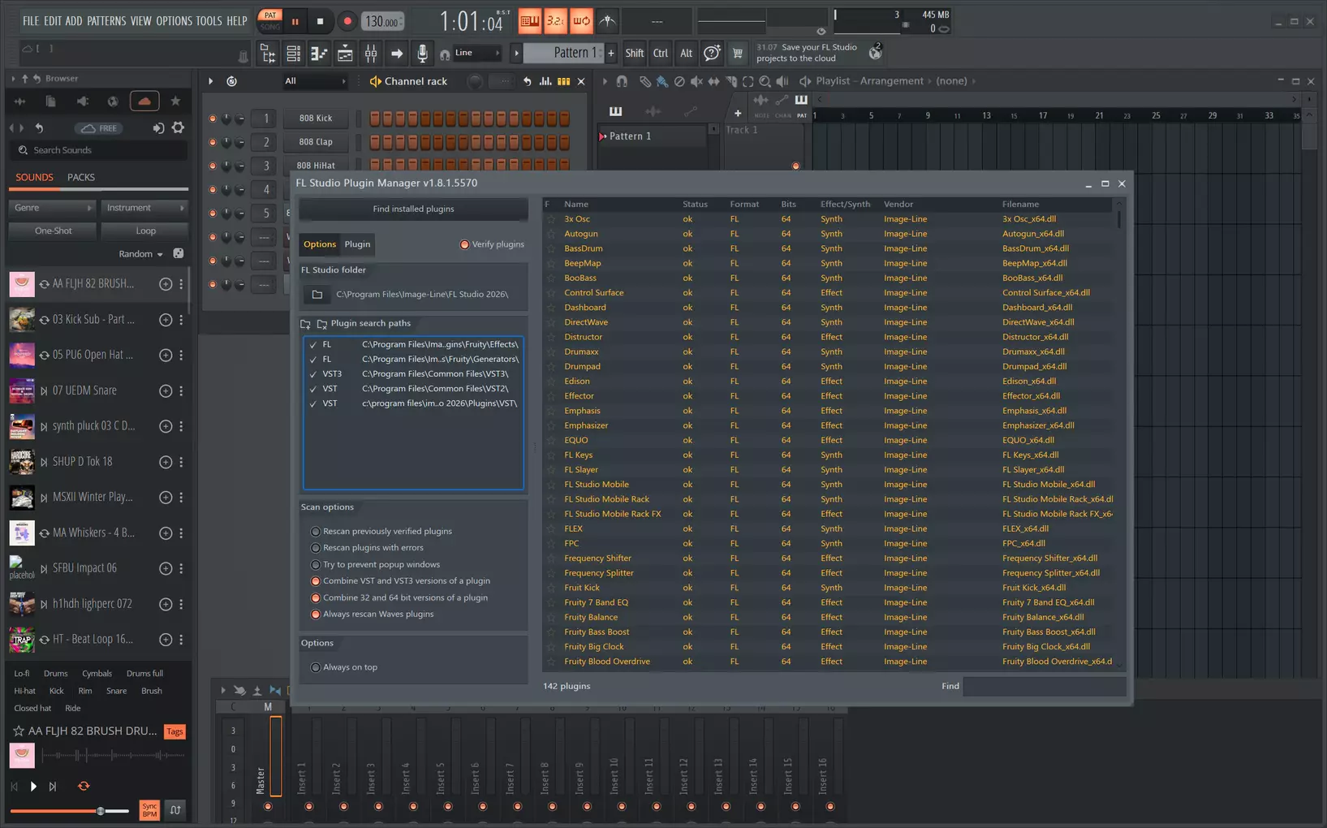Open the starred favorites tab in Browser
The width and height of the screenshot is (1327, 828).
point(175,101)
